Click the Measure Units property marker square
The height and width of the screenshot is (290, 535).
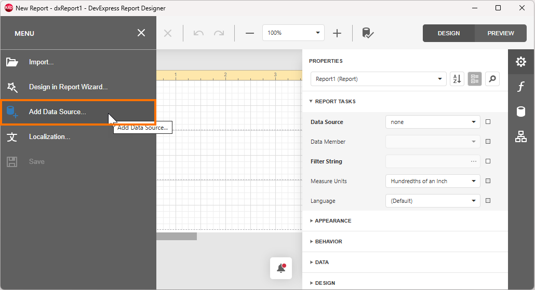(x=488, y=181)
